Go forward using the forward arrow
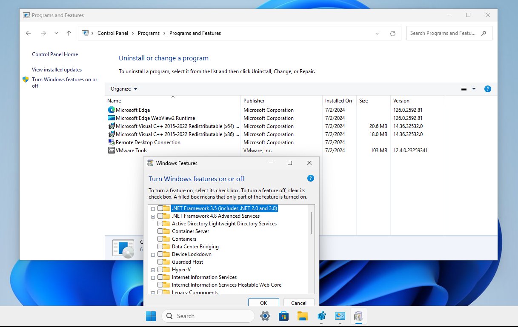This screenshot has height=327, width=518. (43, 33)
